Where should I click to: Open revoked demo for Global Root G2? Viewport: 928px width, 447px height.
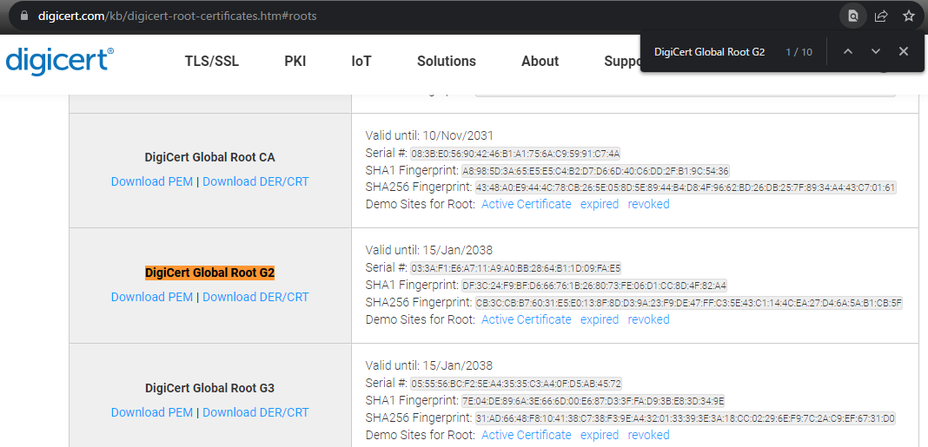649,320
